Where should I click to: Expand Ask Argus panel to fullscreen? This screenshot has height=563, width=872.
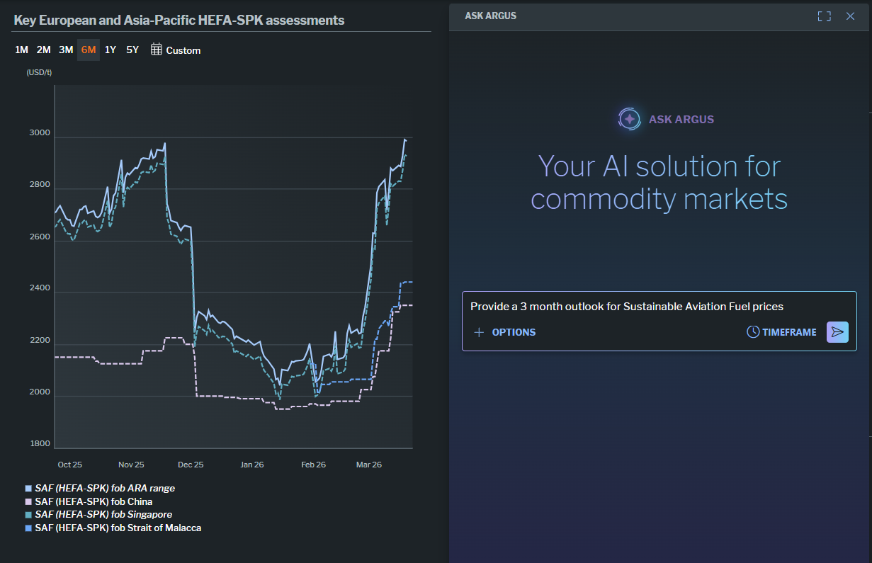[x=824, y=16]
